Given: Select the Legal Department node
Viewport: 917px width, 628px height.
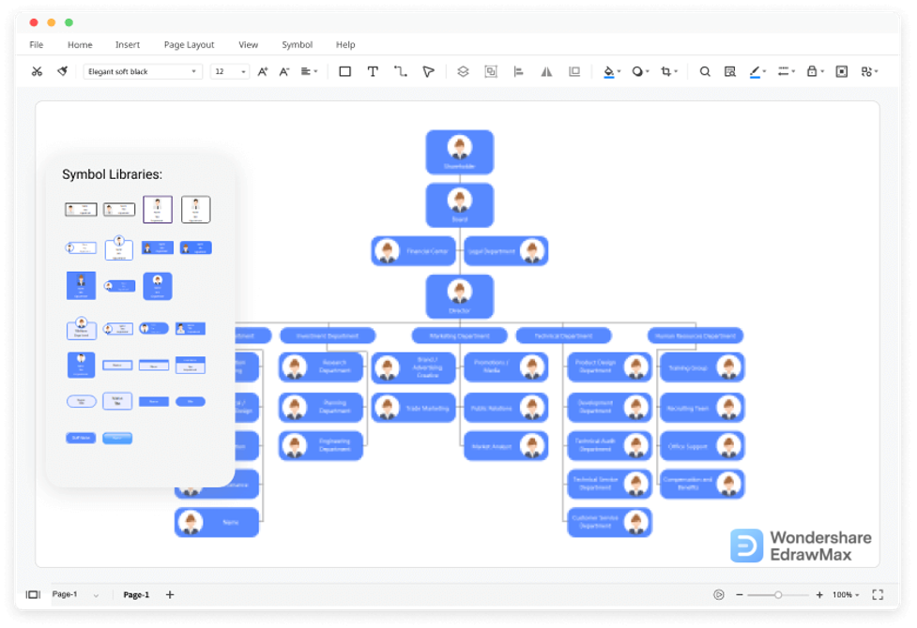Looking at the screenshot, I should point(506,250).
